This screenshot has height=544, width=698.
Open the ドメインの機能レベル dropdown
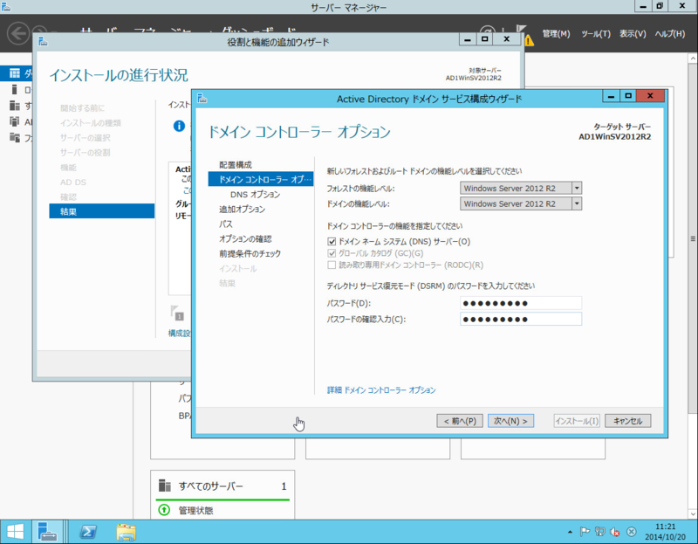tap(578, 203)
